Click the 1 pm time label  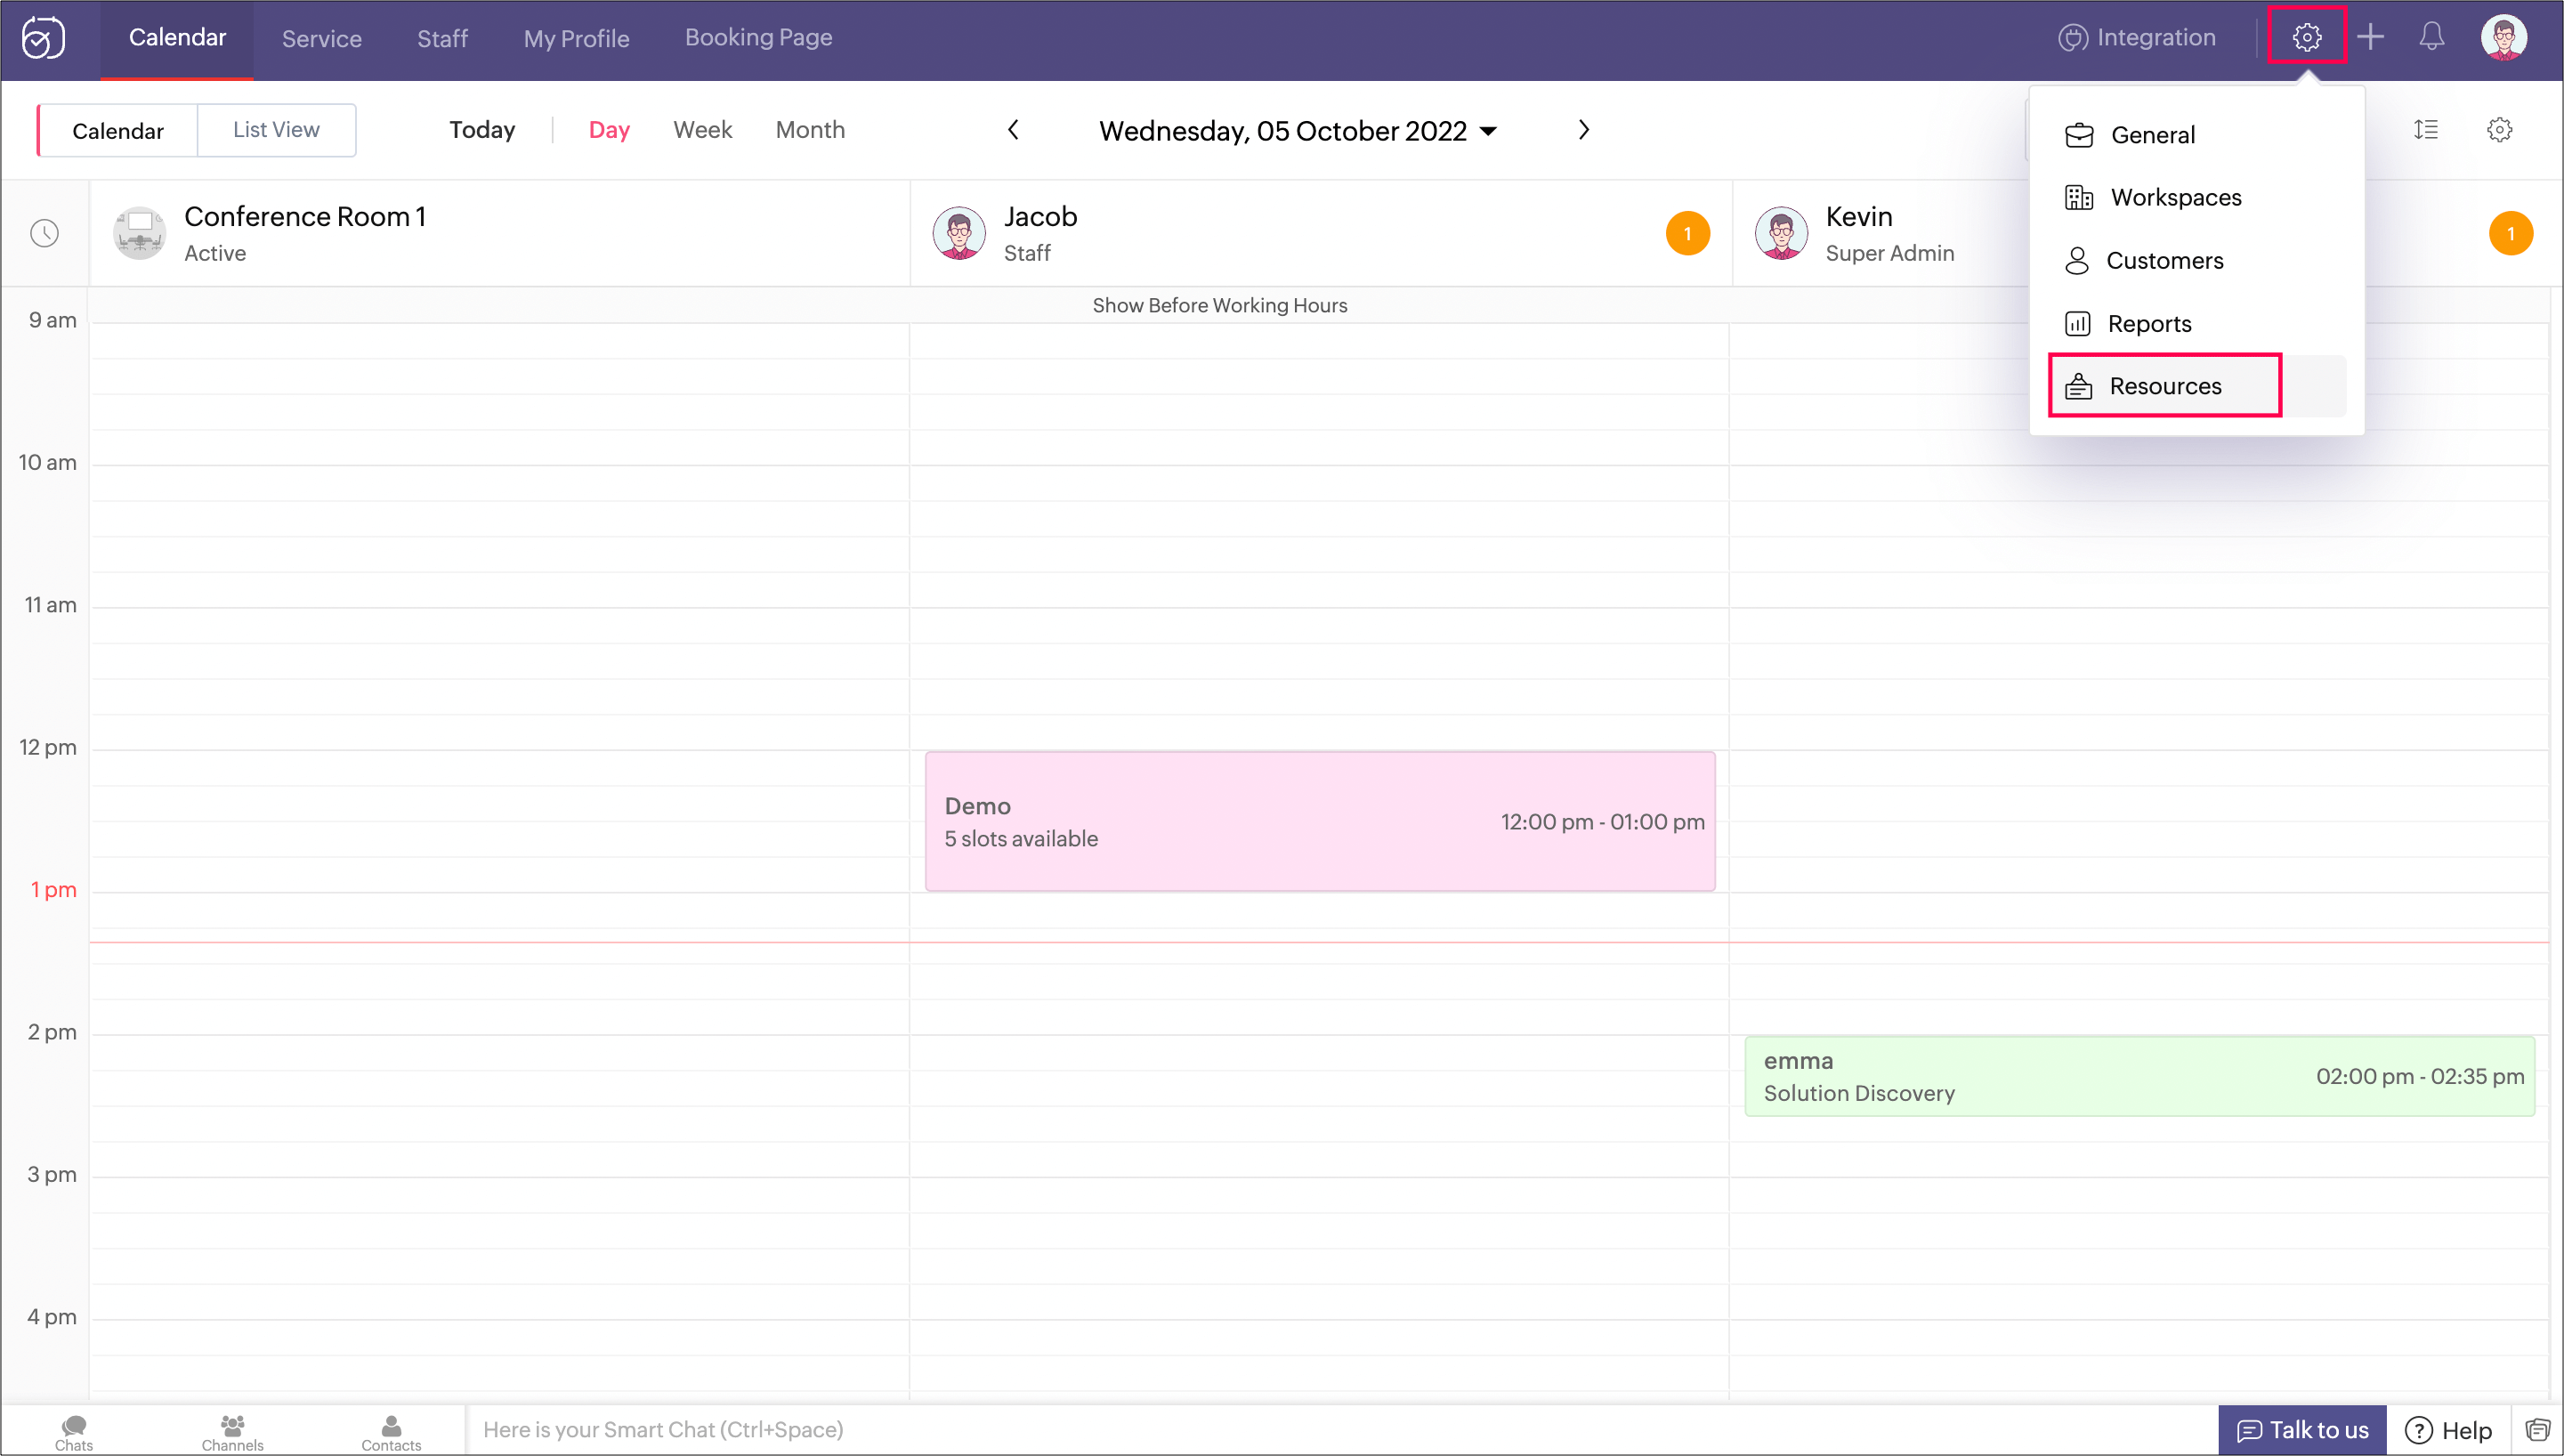pyautogui.click(x=52, y=889)
